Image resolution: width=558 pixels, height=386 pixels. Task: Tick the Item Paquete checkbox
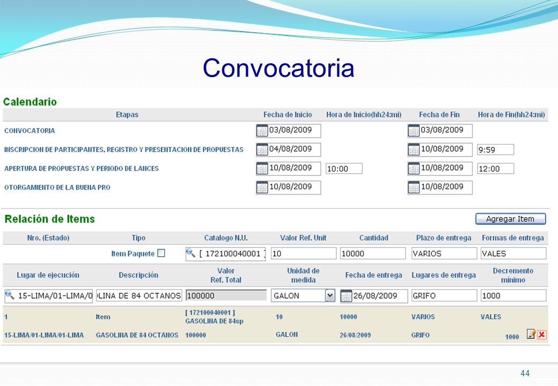coord(161,253)
